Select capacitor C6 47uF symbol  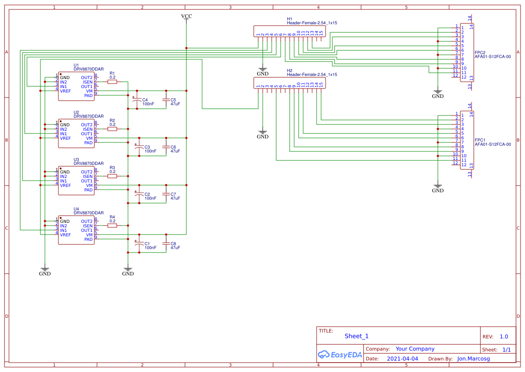pos(166,147)
